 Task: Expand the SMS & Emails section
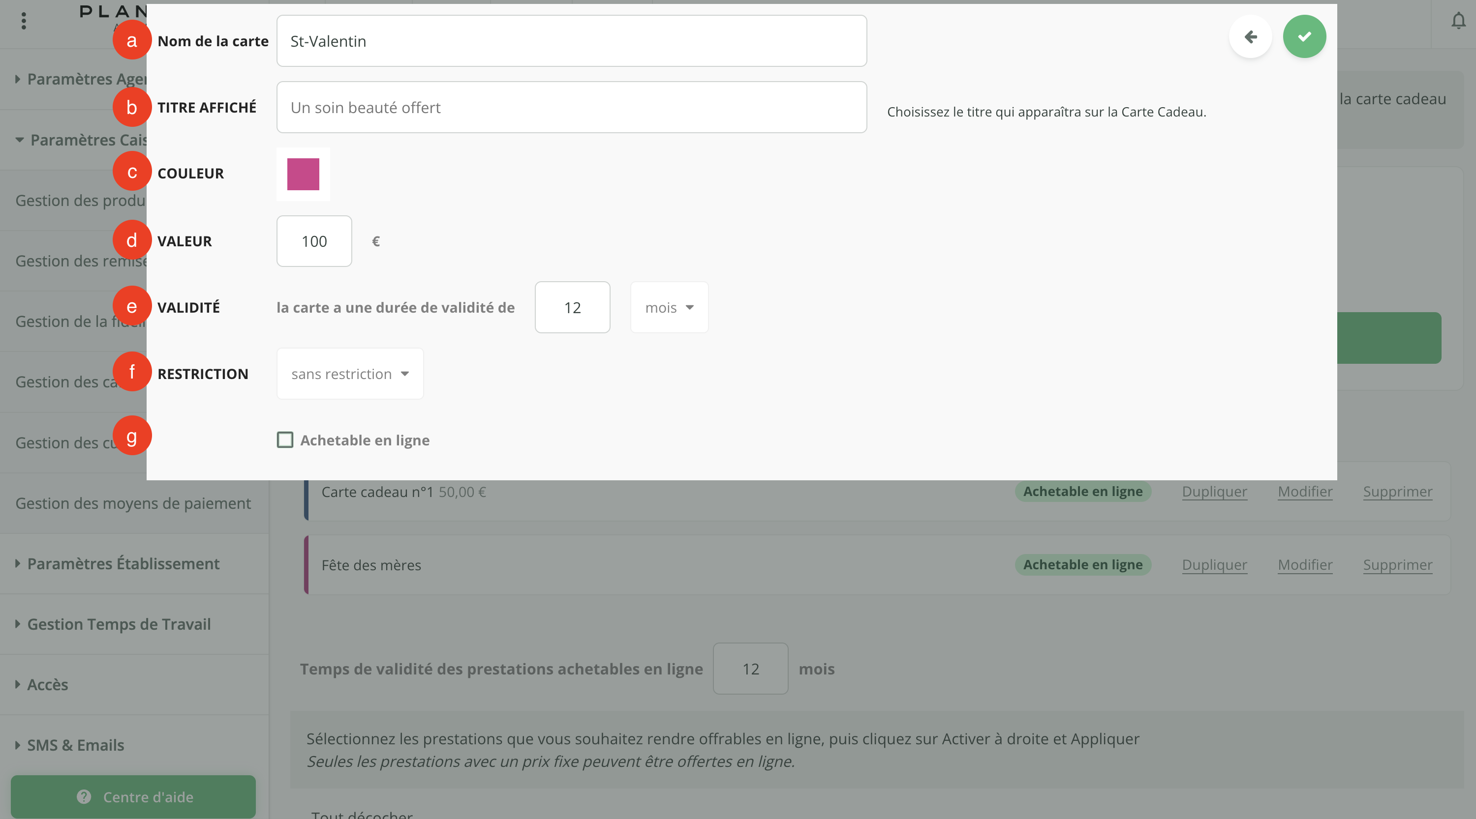75,745
